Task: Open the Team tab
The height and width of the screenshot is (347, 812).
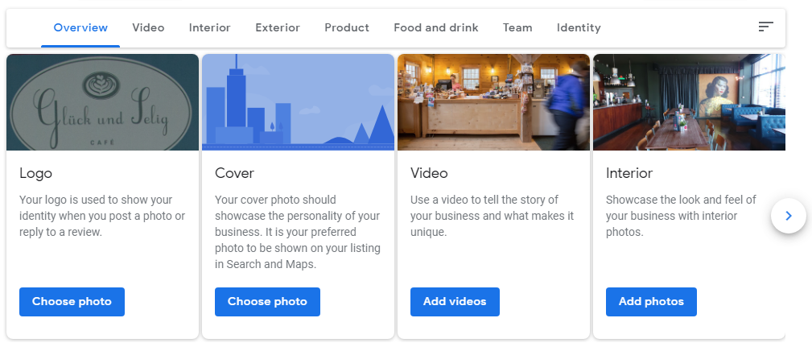Action: 517,28
